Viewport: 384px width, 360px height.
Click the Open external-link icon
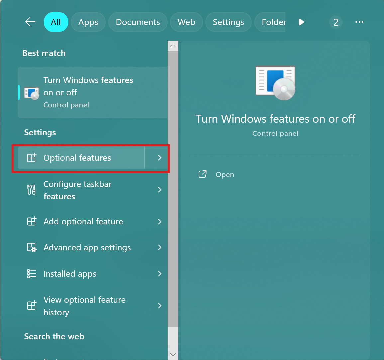tap(202, 174)
